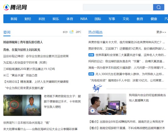The width and height of the screenshot is (168, 132).
Task: Click the Tencent penguin logo icon
Action: point(6,7)
